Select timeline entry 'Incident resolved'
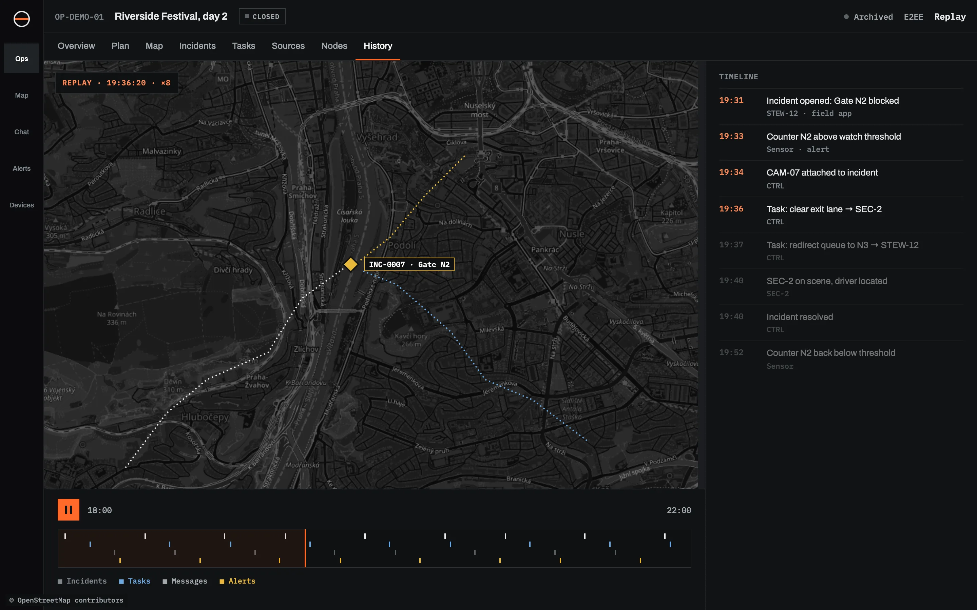Image resolution: width=977 pixels, height=610 pixels. click(x=841, y=323)
